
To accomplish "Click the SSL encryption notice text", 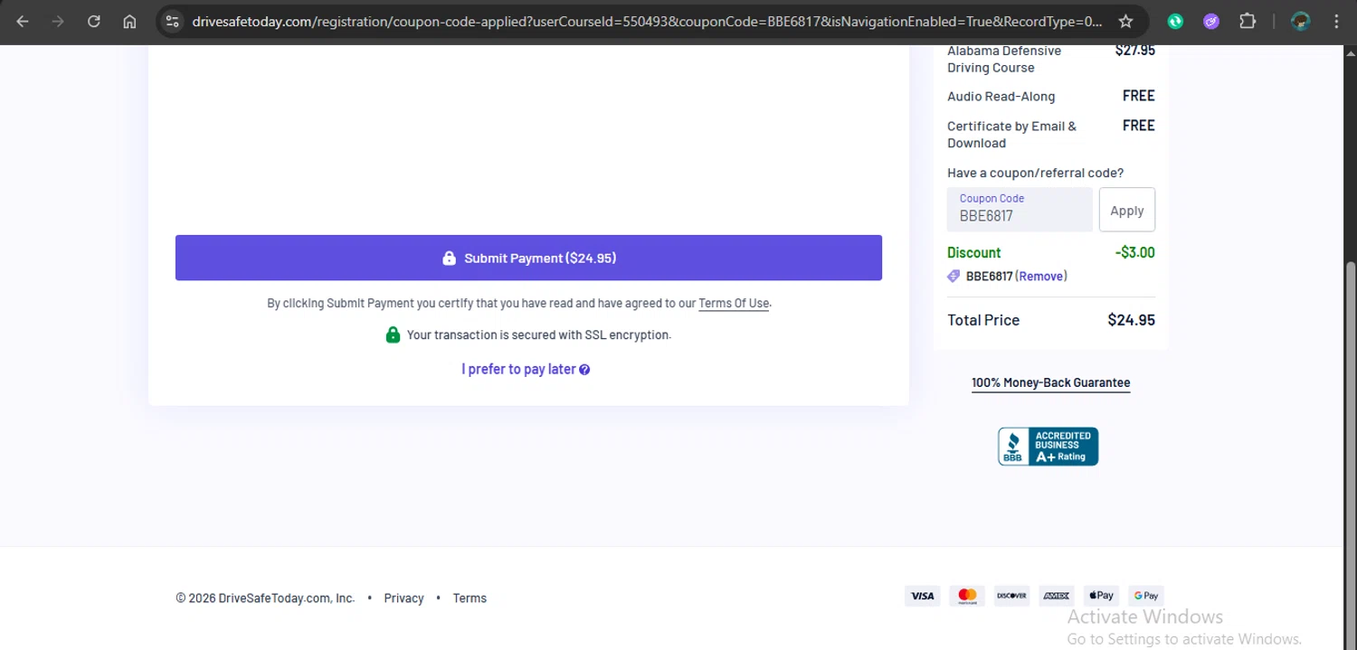I will point(539,335).
